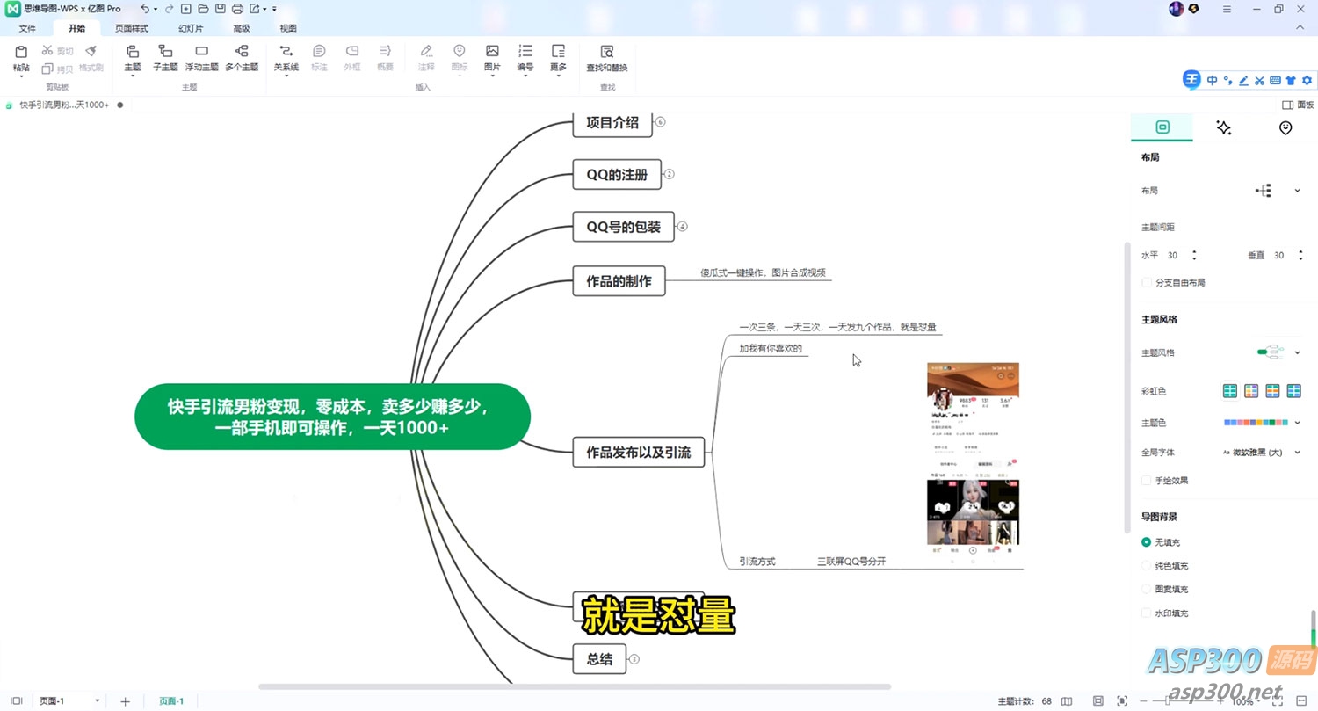Open the 页面-1 page selector dropdown
Image resolution: width=1318 pixels, height=711 pixels.
point(97,701)
